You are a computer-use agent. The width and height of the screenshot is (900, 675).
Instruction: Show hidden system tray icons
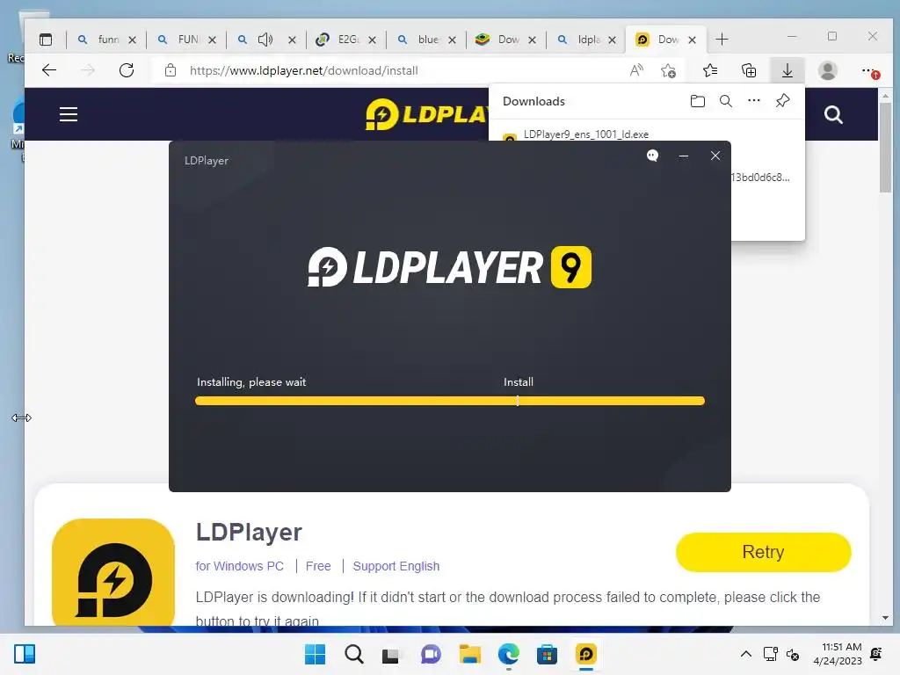(x=745, y=654)
